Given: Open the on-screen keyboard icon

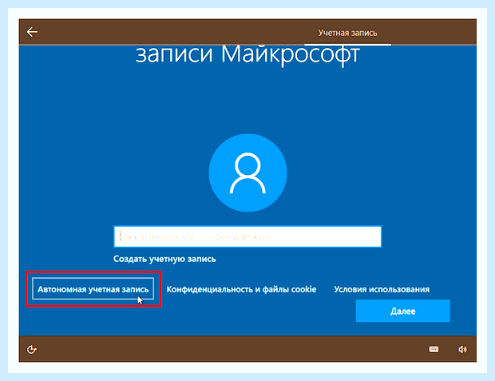Looking at the screenshot, I should coord(434,349).
